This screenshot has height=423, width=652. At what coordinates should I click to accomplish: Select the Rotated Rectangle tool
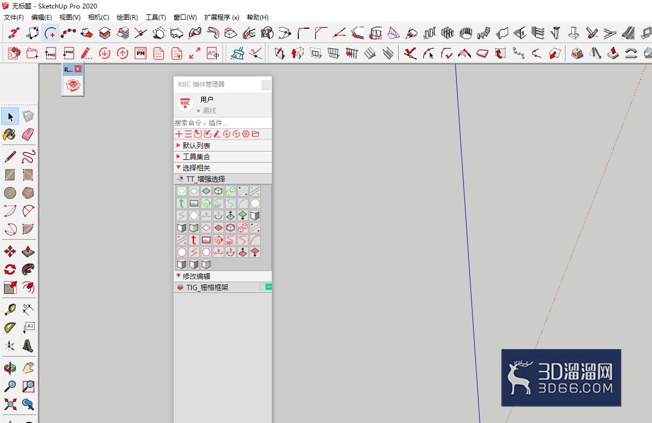point(28,175)
